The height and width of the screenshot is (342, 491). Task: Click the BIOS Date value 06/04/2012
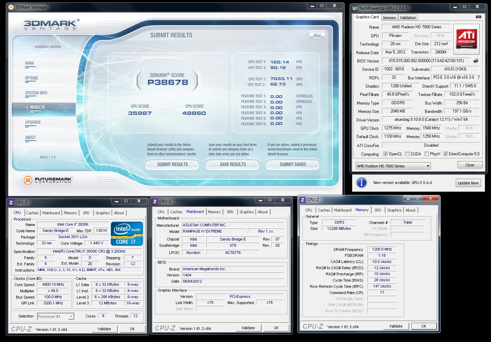[233, 282]
